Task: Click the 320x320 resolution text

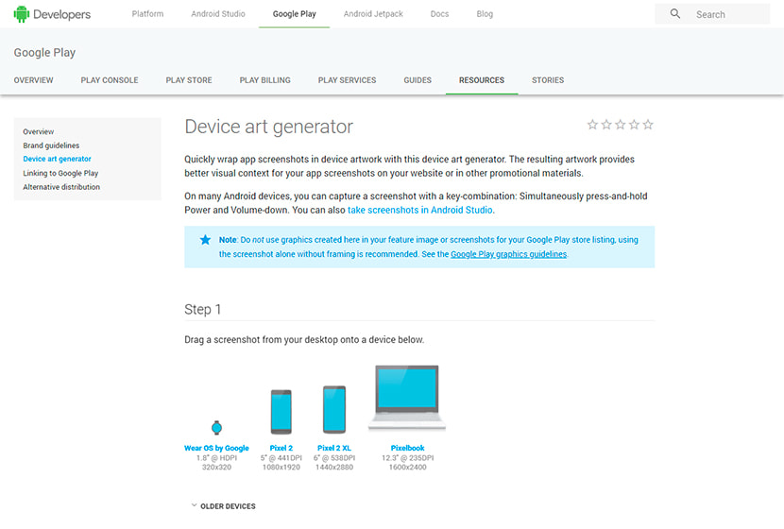Action: pos(216,467)
